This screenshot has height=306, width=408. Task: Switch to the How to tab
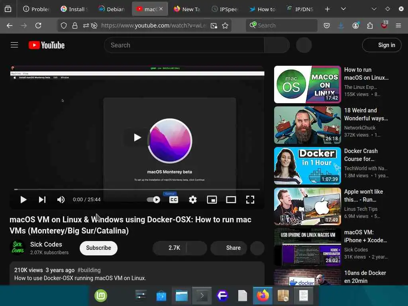pyautogui.click(x=263, y=9)
